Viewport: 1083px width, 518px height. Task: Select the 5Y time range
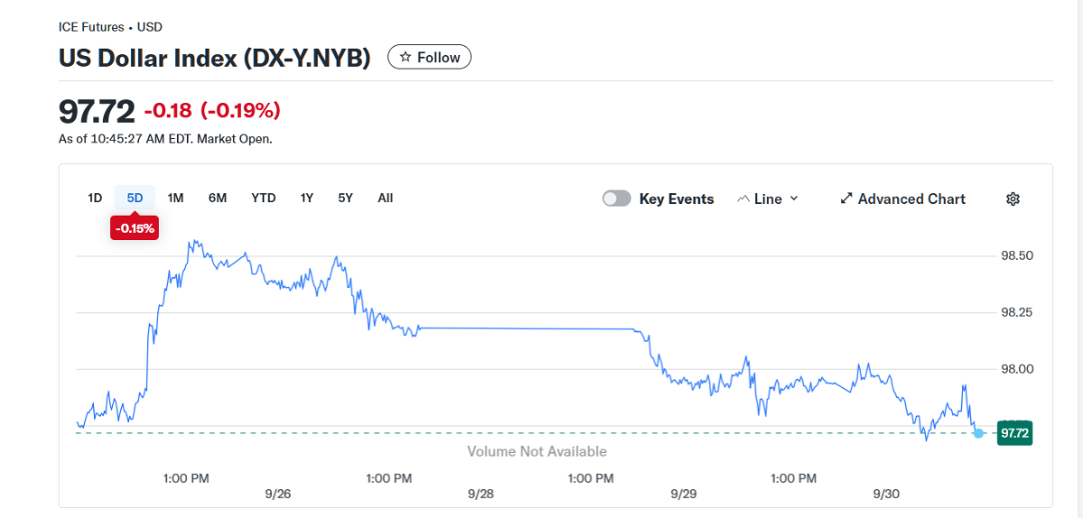point(346,198)
